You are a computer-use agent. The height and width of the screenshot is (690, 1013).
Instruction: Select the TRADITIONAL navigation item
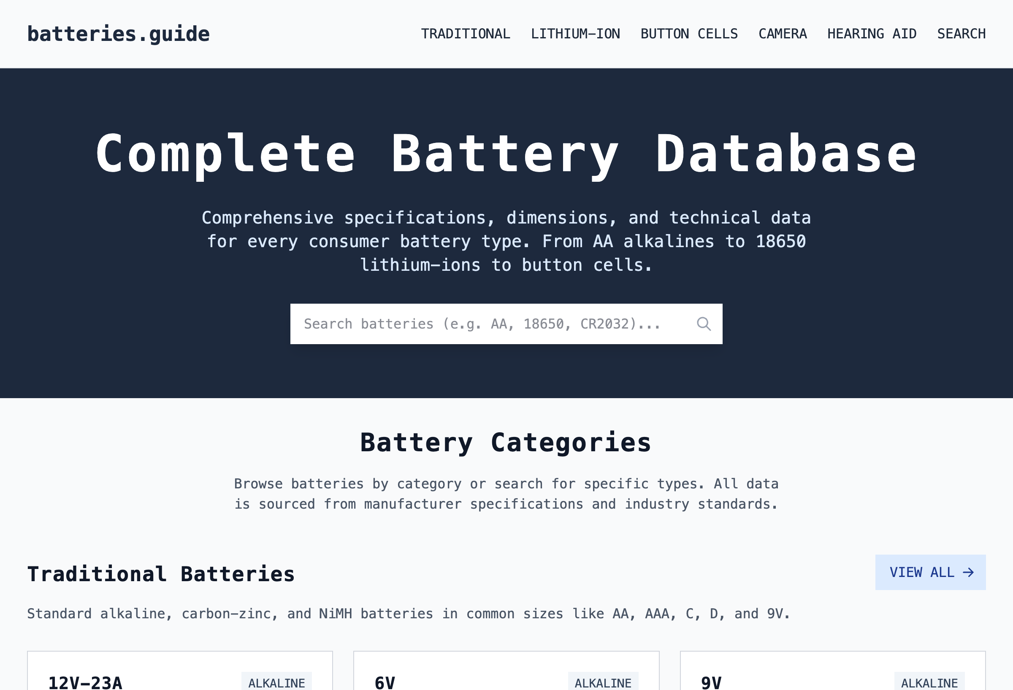click(466, 34)
